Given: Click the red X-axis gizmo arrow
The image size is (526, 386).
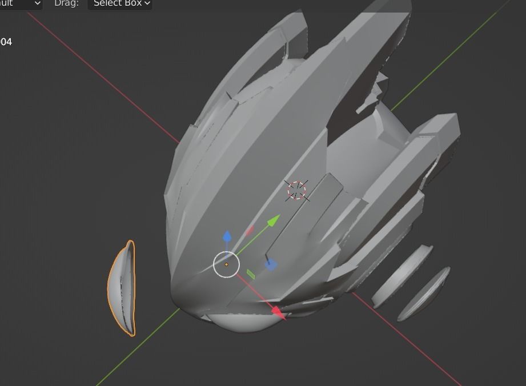Looking at the screenshot, I should pos(279,312).
